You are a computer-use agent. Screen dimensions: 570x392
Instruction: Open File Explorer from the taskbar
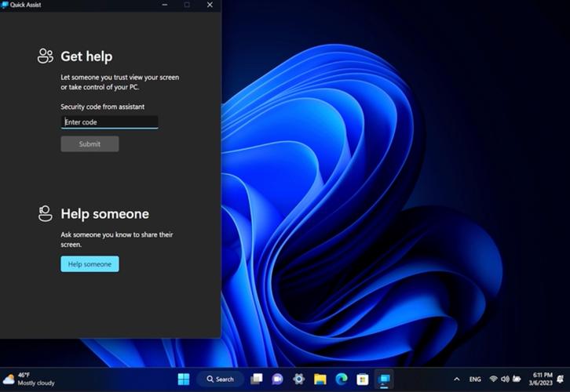(320, 379)
